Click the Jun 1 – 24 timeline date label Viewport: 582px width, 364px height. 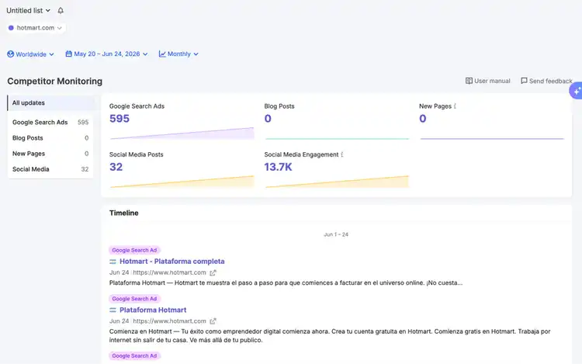coord(336,234)
